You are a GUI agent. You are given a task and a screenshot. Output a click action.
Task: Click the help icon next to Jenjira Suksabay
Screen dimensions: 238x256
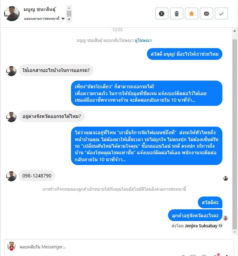(221, 226)
